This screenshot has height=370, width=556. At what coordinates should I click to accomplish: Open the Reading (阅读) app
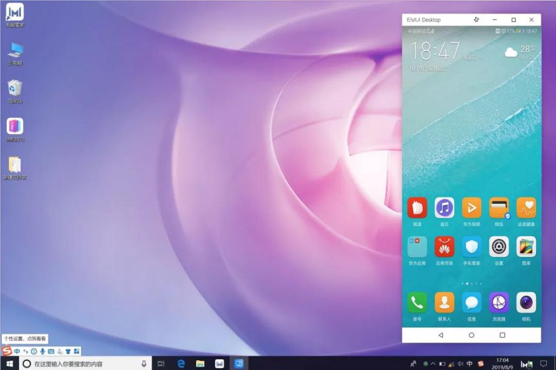tap(417, 207)
